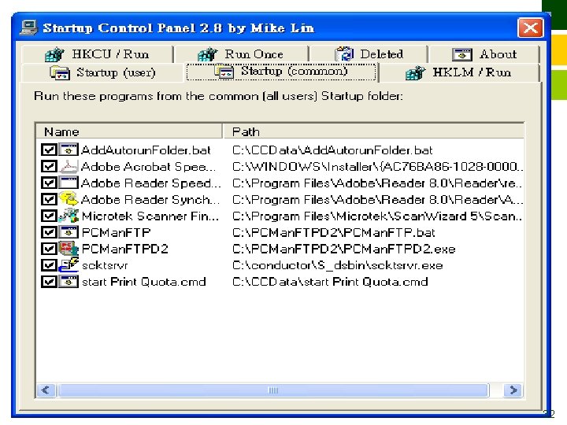The image size is (567, 425).
Task: Sort the list by Path column header
Action: click(373, 131)
